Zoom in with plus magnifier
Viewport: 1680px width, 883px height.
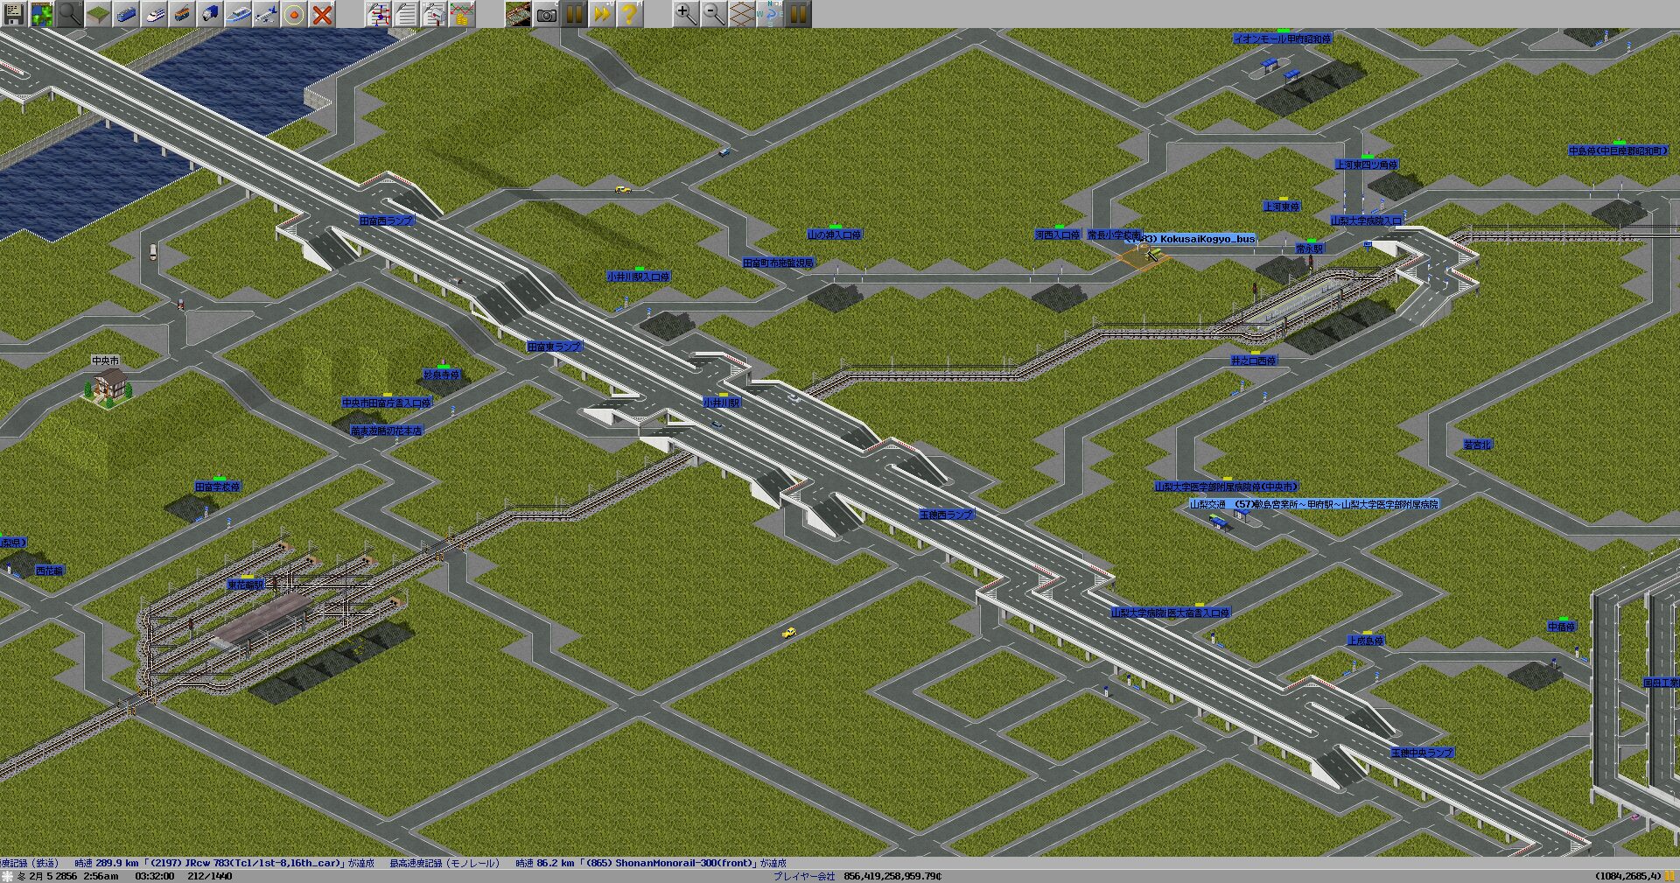point(686,14)
